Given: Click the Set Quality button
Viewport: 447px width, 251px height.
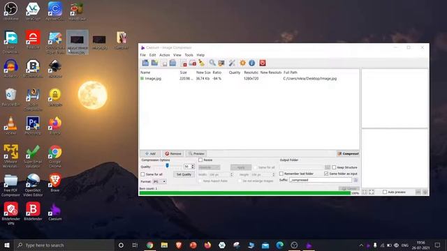Looking at the screenshot, I should click(x=184, y=174).
